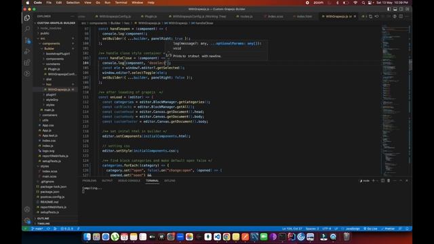This screenshot has height=244, width=434.
Task: Toggle bottom panel layout icon
Action: tap(395, 9)
